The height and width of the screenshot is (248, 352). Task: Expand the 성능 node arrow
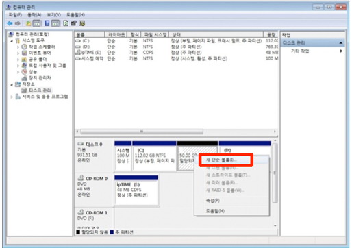(x=18, y=72)
